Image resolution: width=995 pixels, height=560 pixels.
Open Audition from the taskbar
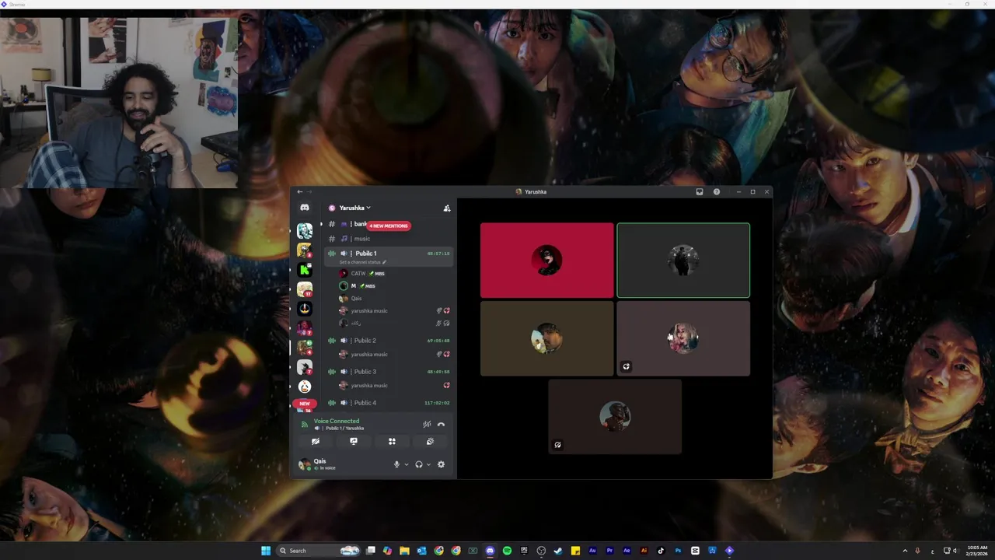click(592, 551)
